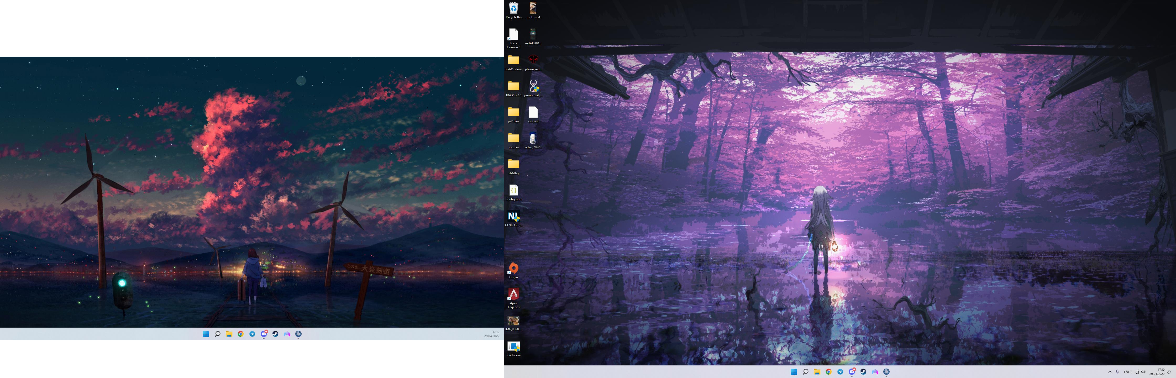Open the clock and date showing 29.04.2022 on right monitor
The height and width of the screenshot is (378, 1176).
(1157, 372)
